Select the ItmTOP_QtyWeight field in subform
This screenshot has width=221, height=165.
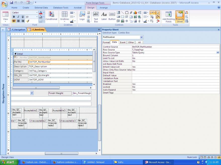(61, 75)
